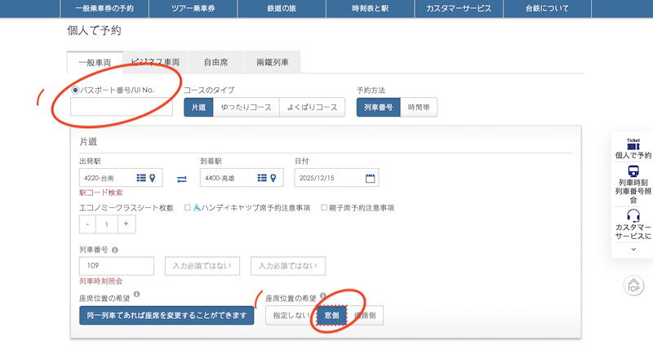This screenshot has height=350, width=653.
Task: Click the 列車番号 info icon
Action: click(x=115, y=250)
